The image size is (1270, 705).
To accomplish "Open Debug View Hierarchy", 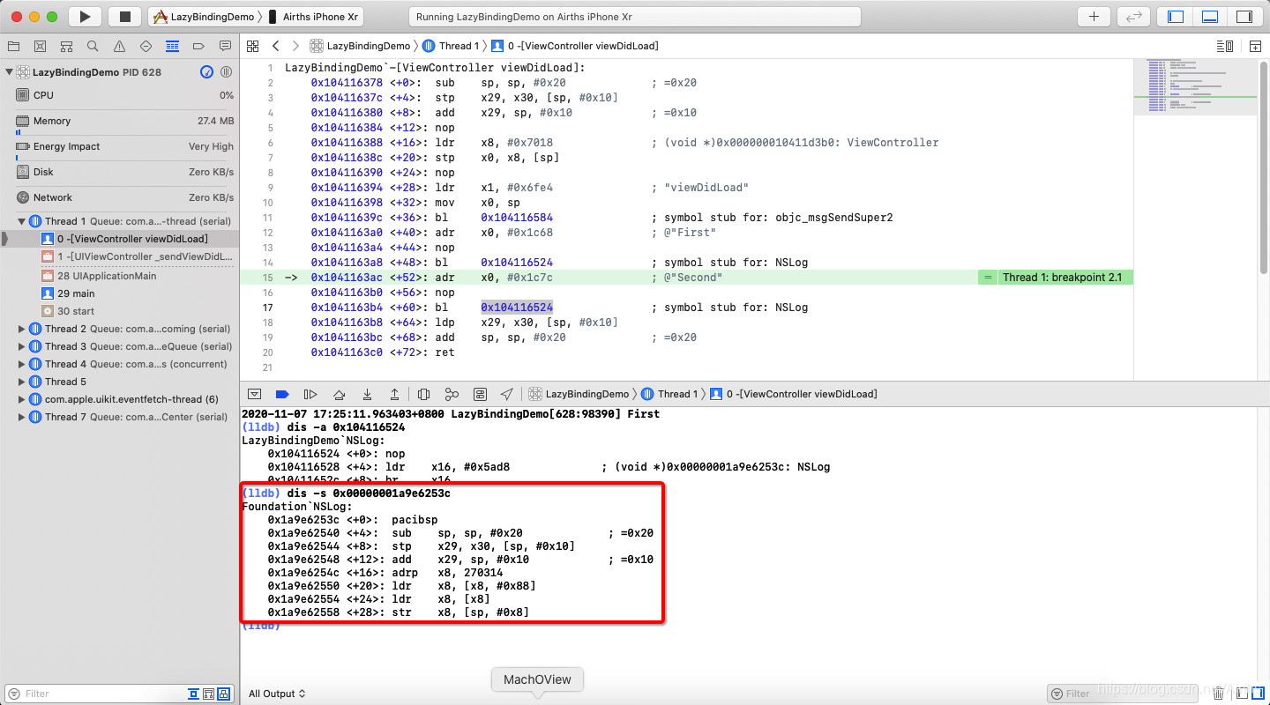I will 423,394.
